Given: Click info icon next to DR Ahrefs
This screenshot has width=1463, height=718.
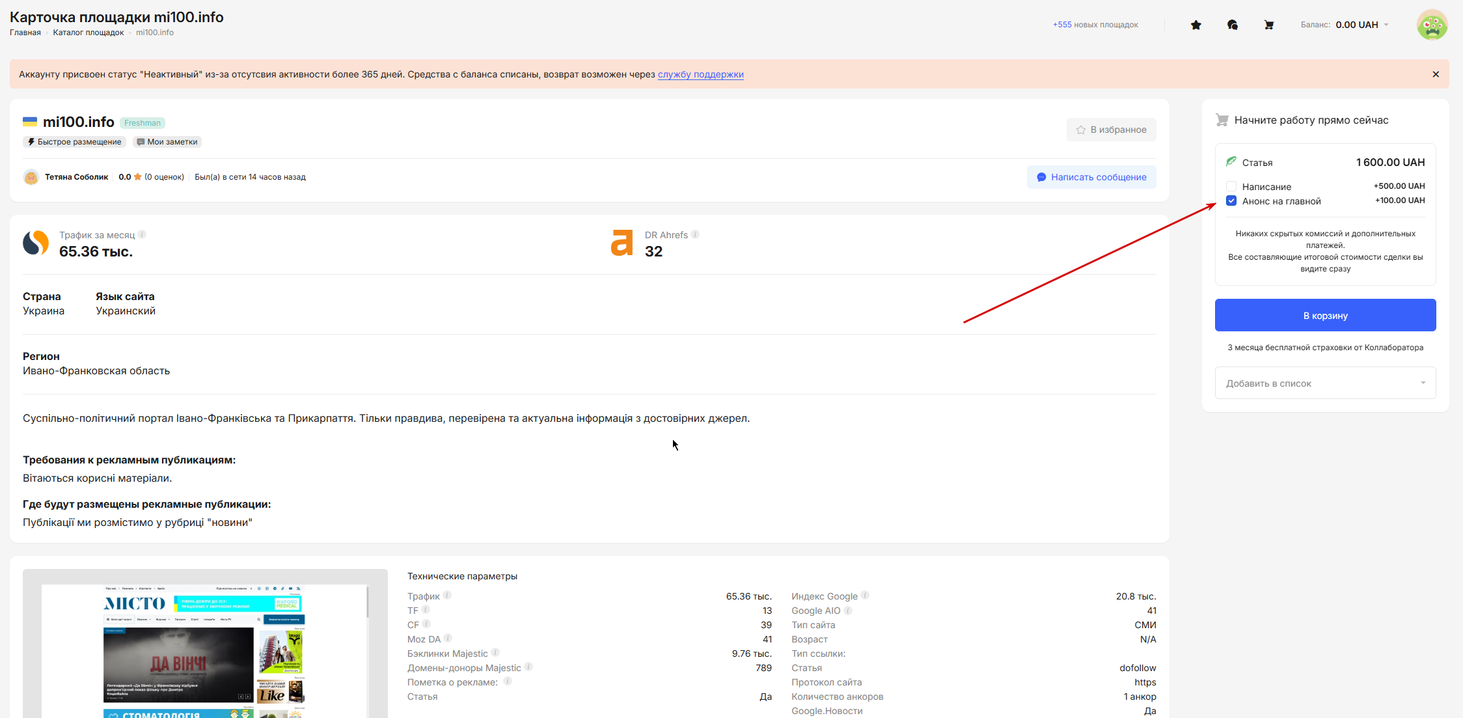Looking at the screenshot, I should [695, 234].
